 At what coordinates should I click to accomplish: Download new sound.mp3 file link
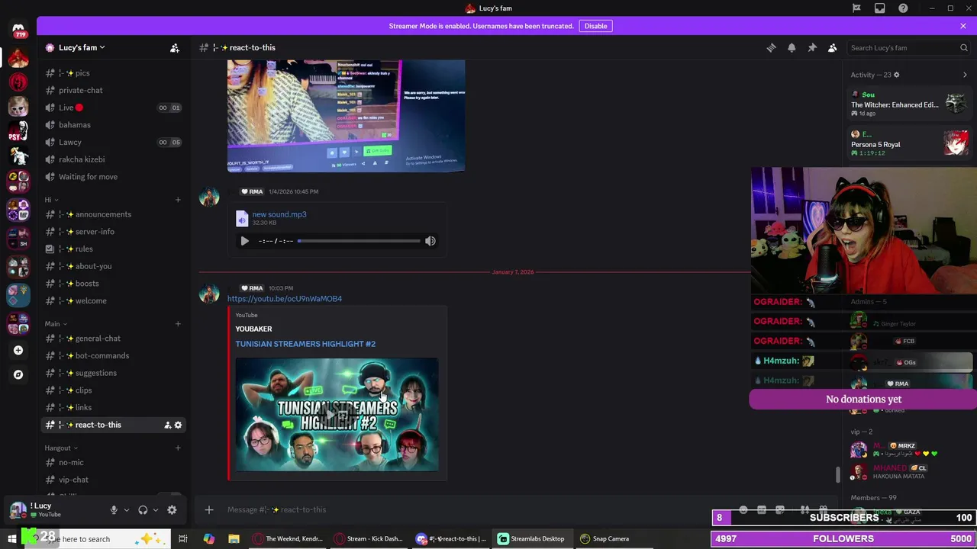[x=279, y=214]
